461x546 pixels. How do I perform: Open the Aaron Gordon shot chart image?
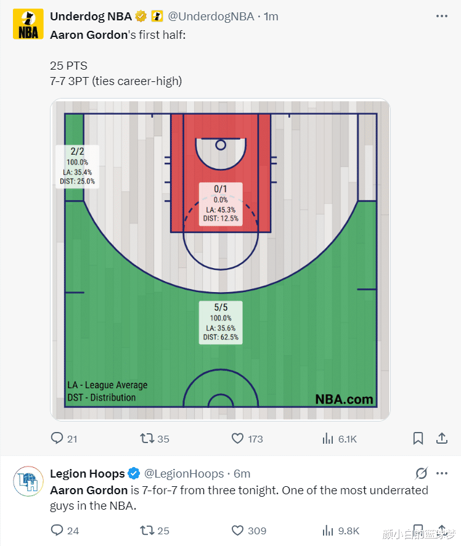click(220, 259)
